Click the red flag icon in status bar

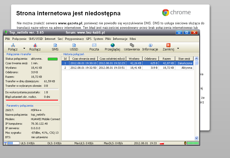[x=162, y=143]
